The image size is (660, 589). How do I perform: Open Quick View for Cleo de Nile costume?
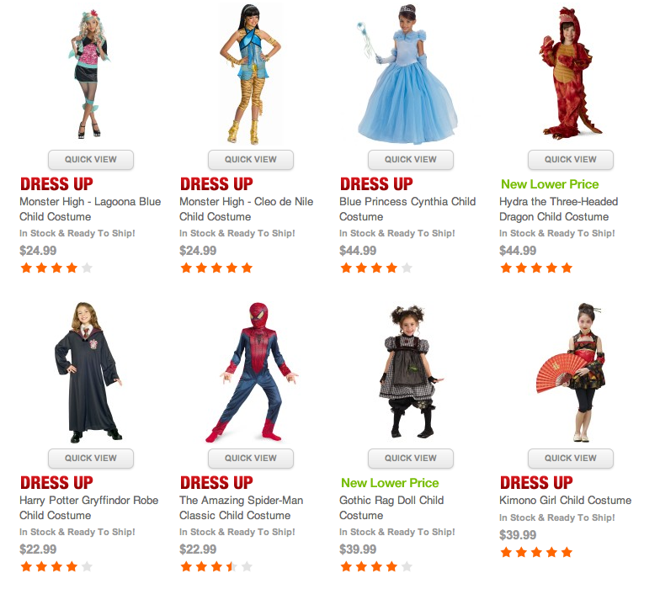click(251, 160)
